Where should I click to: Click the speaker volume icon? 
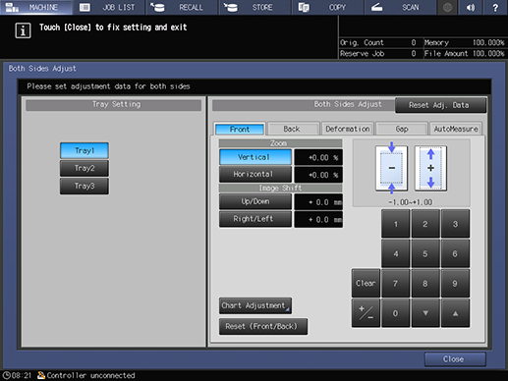471,7
